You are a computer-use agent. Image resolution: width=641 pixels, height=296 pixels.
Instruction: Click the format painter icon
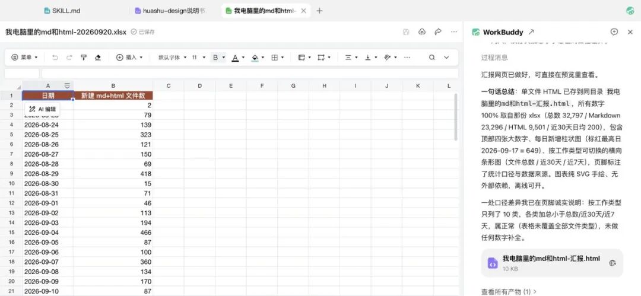click(x=84, y=58)
